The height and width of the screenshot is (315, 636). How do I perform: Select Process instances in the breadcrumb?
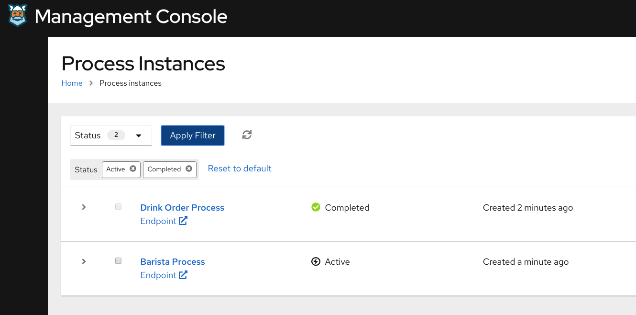(x=130, y=83)
